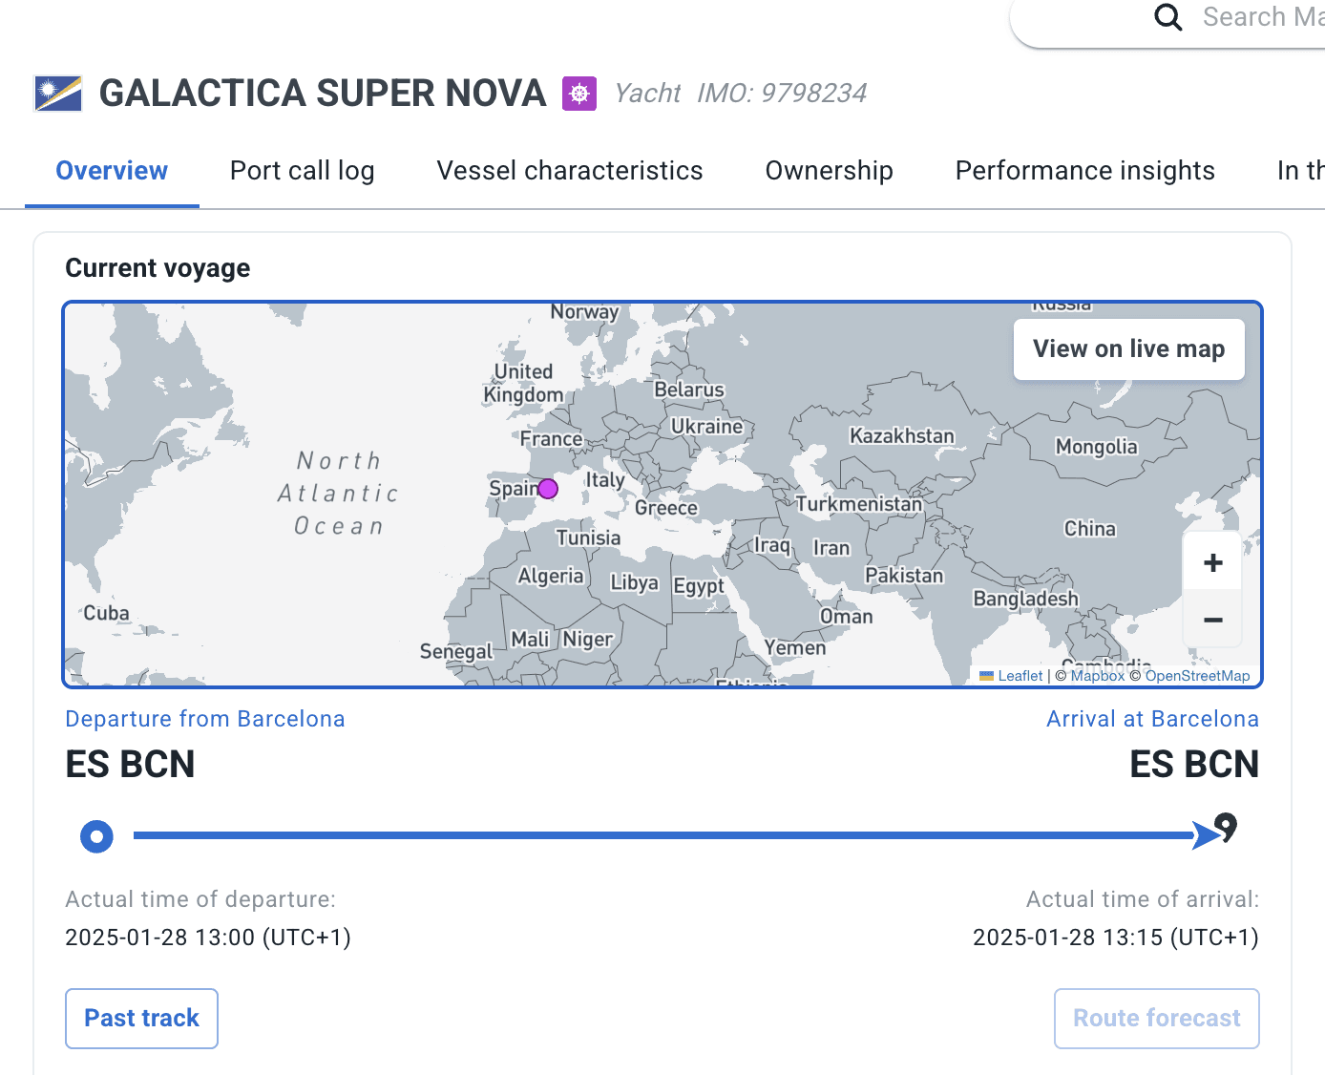Click the departure origin circle marker
This screenshot has width=1325, height=1075.
tap(96, 836)
